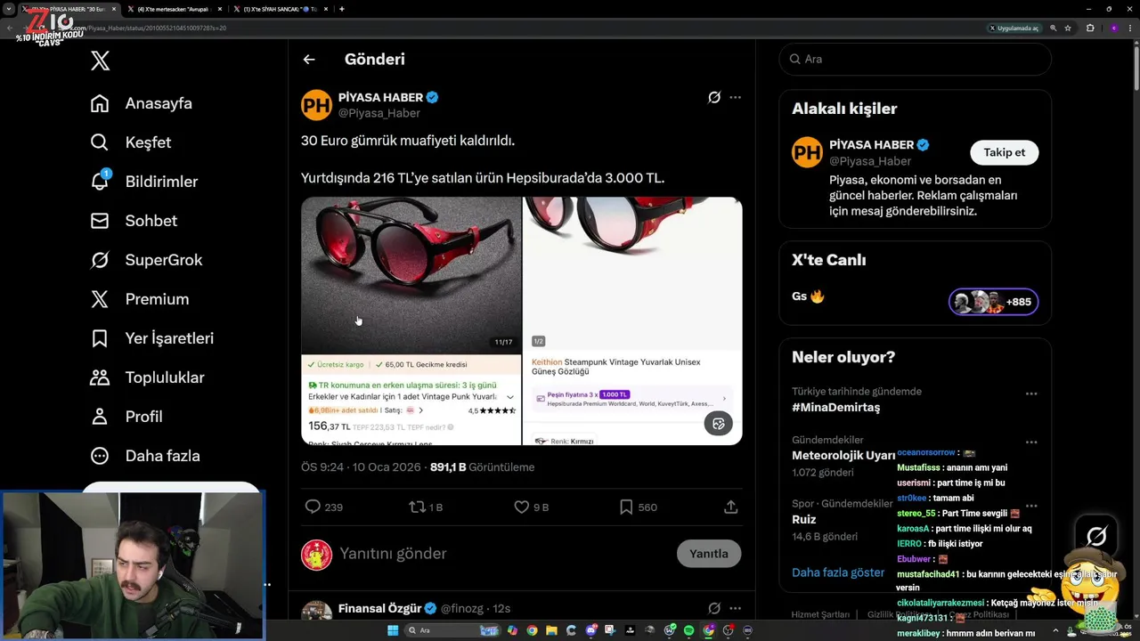Viewport: 1140px width, 641px height.
Task: Go back using the Gönderi arrow
Action: pos(309,60)
